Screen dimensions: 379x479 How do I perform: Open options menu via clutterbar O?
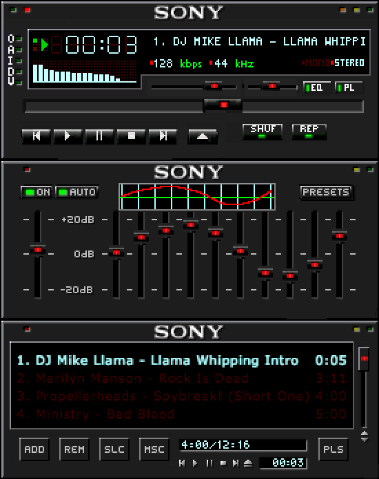[x=11, y=39]
